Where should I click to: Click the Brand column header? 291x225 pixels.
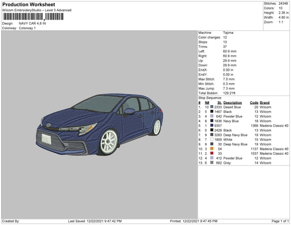coord(264,103)
